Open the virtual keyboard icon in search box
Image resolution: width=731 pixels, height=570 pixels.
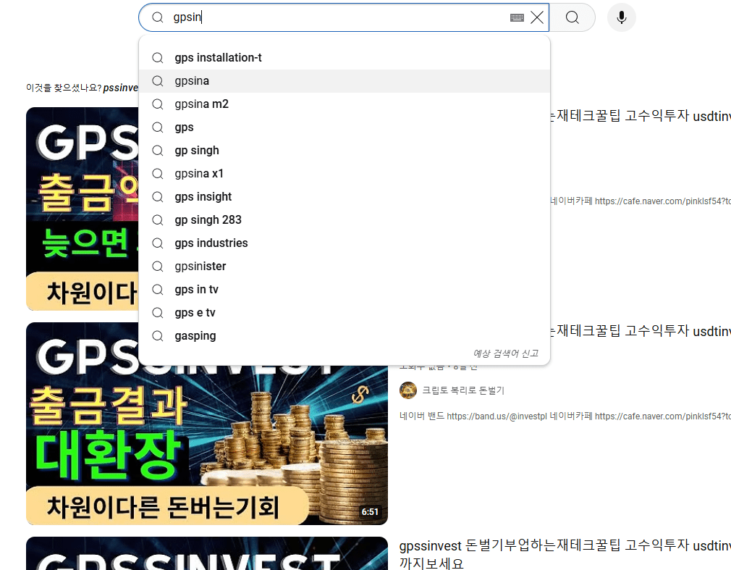click(517, 17)
